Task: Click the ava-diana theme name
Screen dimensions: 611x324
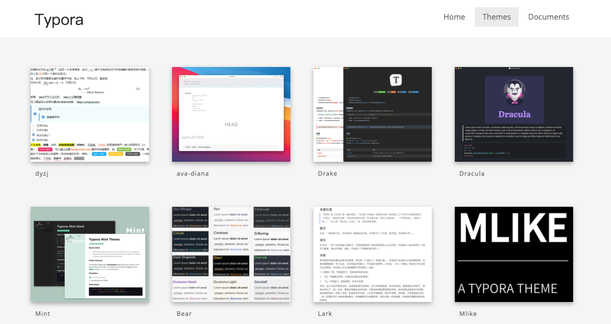Action: click(193, 173)
